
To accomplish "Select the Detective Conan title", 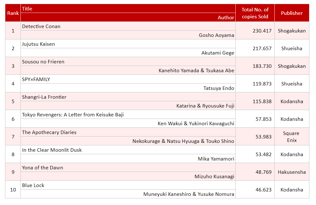I will [41, 26].
